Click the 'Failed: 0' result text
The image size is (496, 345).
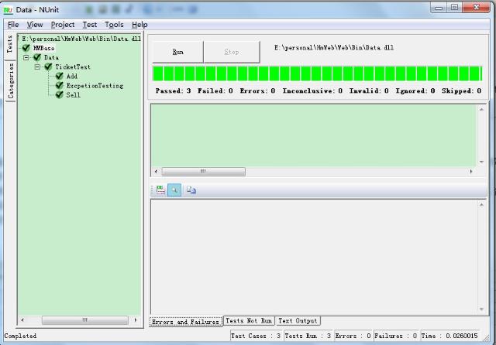[215, 91]
